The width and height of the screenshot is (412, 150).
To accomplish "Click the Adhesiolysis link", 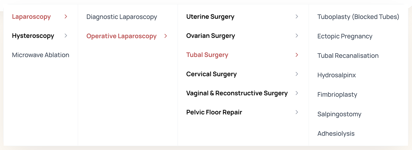I will 336,134.
